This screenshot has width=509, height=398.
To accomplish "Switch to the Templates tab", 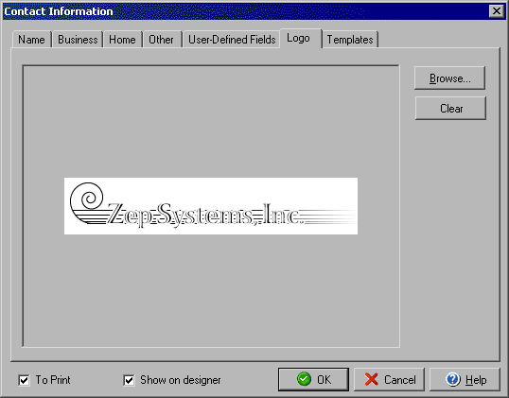I will coord(350,40).
